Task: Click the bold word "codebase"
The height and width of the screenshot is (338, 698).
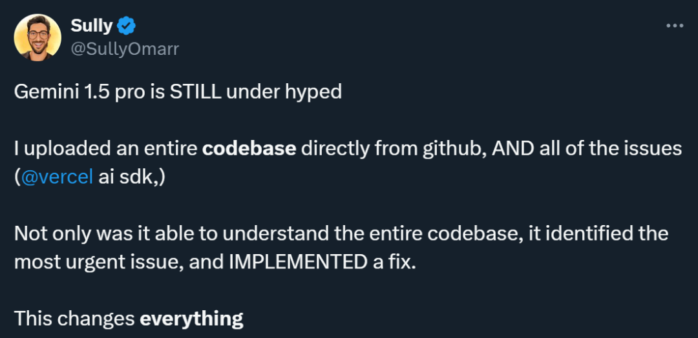Action: click(x=249, y=148)
